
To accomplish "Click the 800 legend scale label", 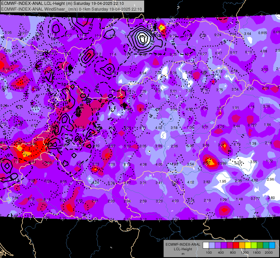I will pos(233,253).
